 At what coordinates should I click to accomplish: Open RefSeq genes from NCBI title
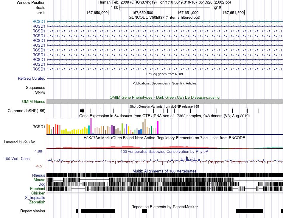click(164, 74)
